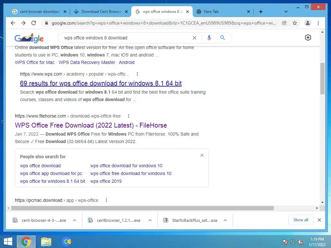Open a new browser tab
Image resolution: width=331 pixels, height=248 pixels.
click(x=261, y=12)
